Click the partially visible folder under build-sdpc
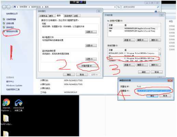Screen dimensions: 177x137 6,134
